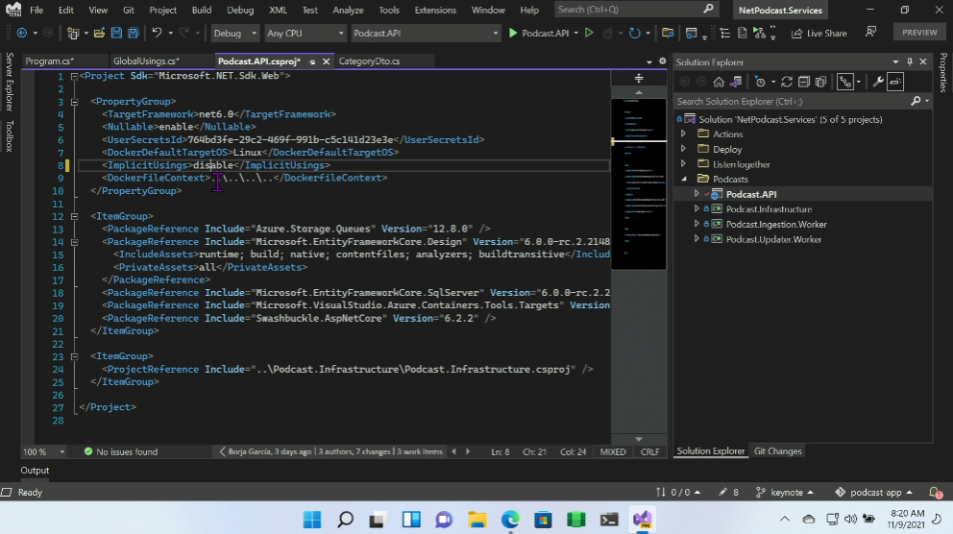Open Visual Studio from the Windows taskbar
The width and height of the screenshot is (953, 534).
[642, 520]
